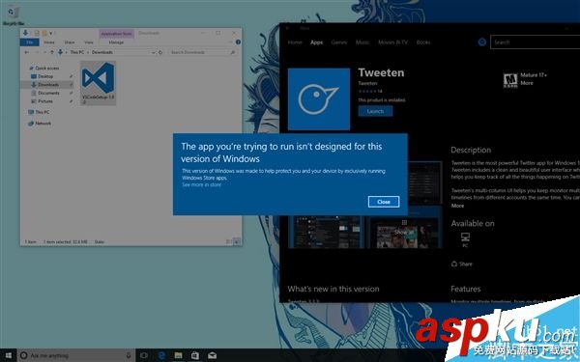Launch Tweeten from the Store page
Screen dimensions: 580x362
375,111
